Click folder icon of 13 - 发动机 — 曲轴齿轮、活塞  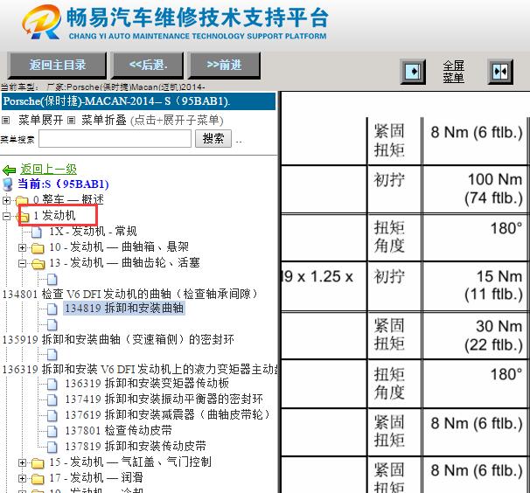[38, 264]
